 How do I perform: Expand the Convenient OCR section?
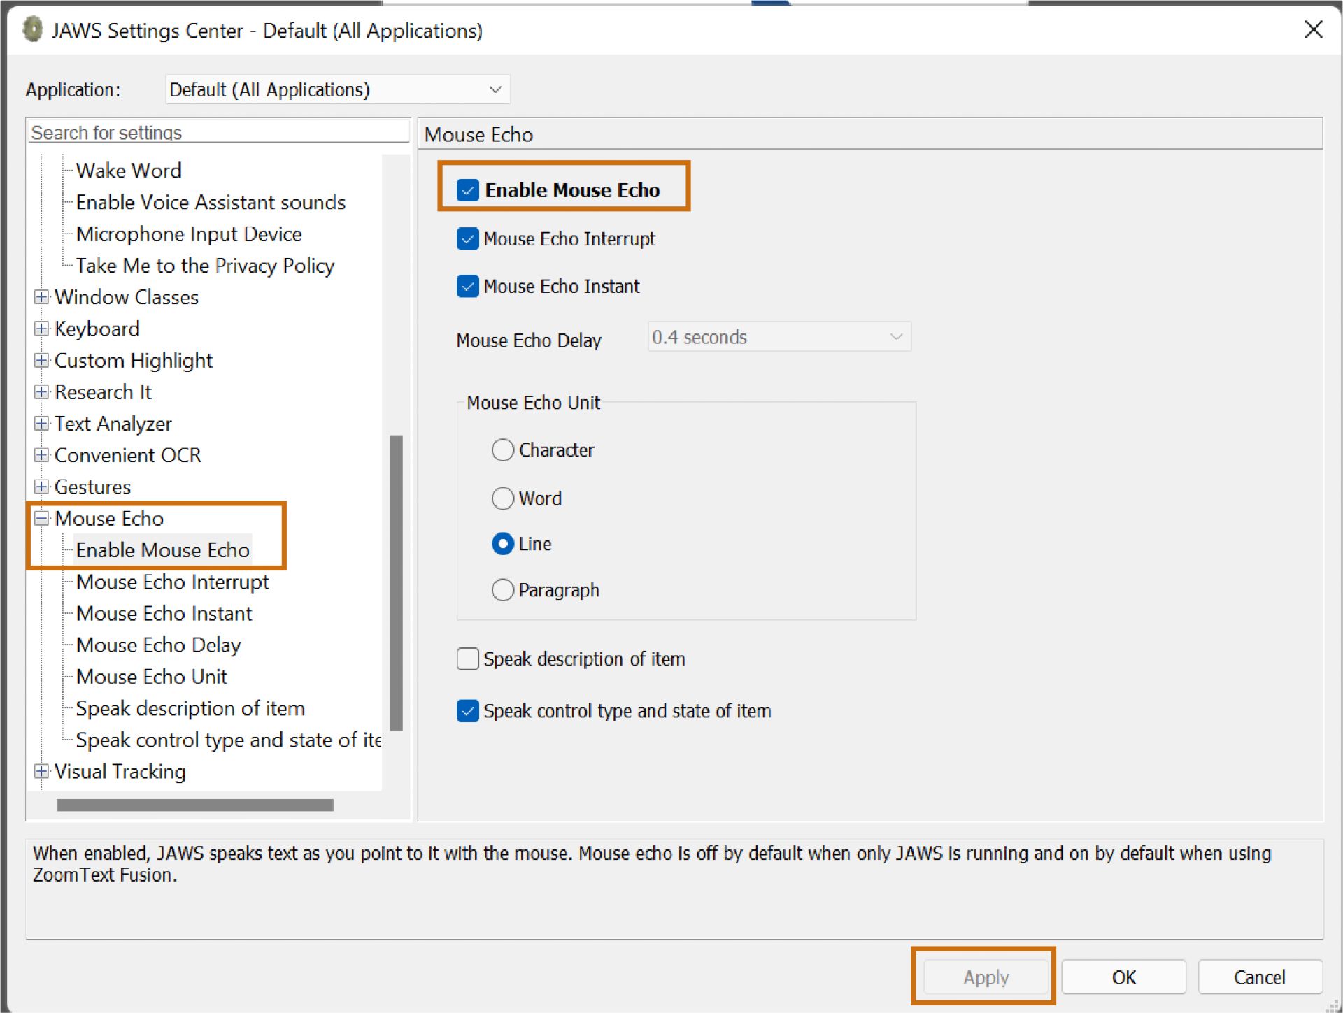(x=42, y=454)
